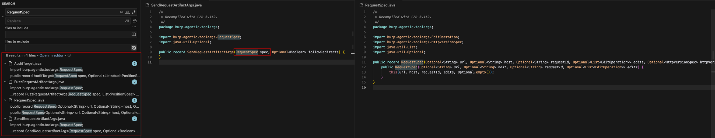The width and height of the screenshot is (715, 138).
Task: Click 'import burp.agentic.toolargs.EditOperation;' line
Action: pos(416,37)
